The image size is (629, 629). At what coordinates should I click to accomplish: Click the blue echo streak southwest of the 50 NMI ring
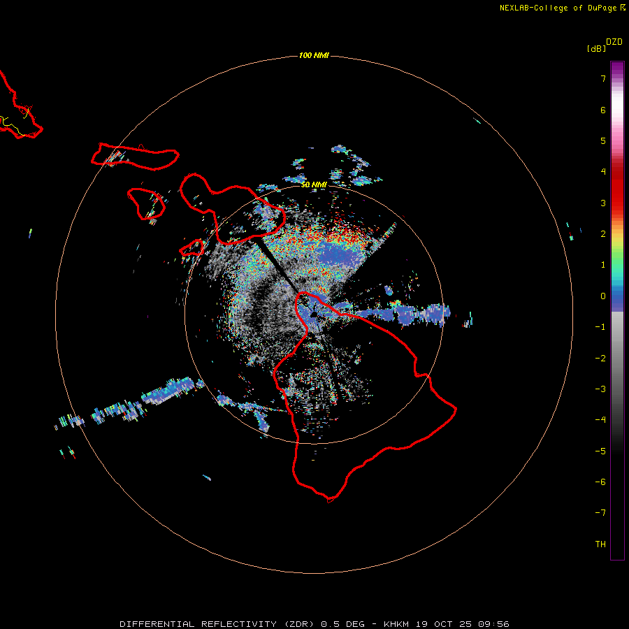(x=172, y=390)
